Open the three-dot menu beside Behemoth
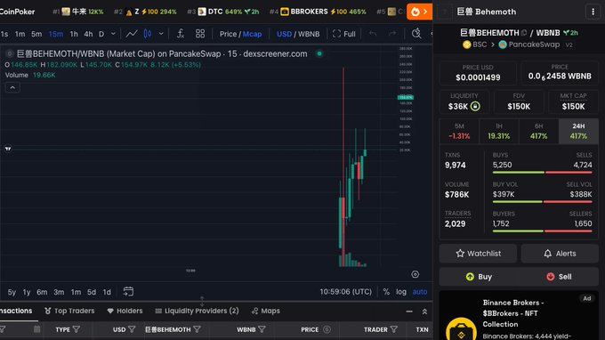The width and height of the screenshot is (605, 340). point(593,12)
